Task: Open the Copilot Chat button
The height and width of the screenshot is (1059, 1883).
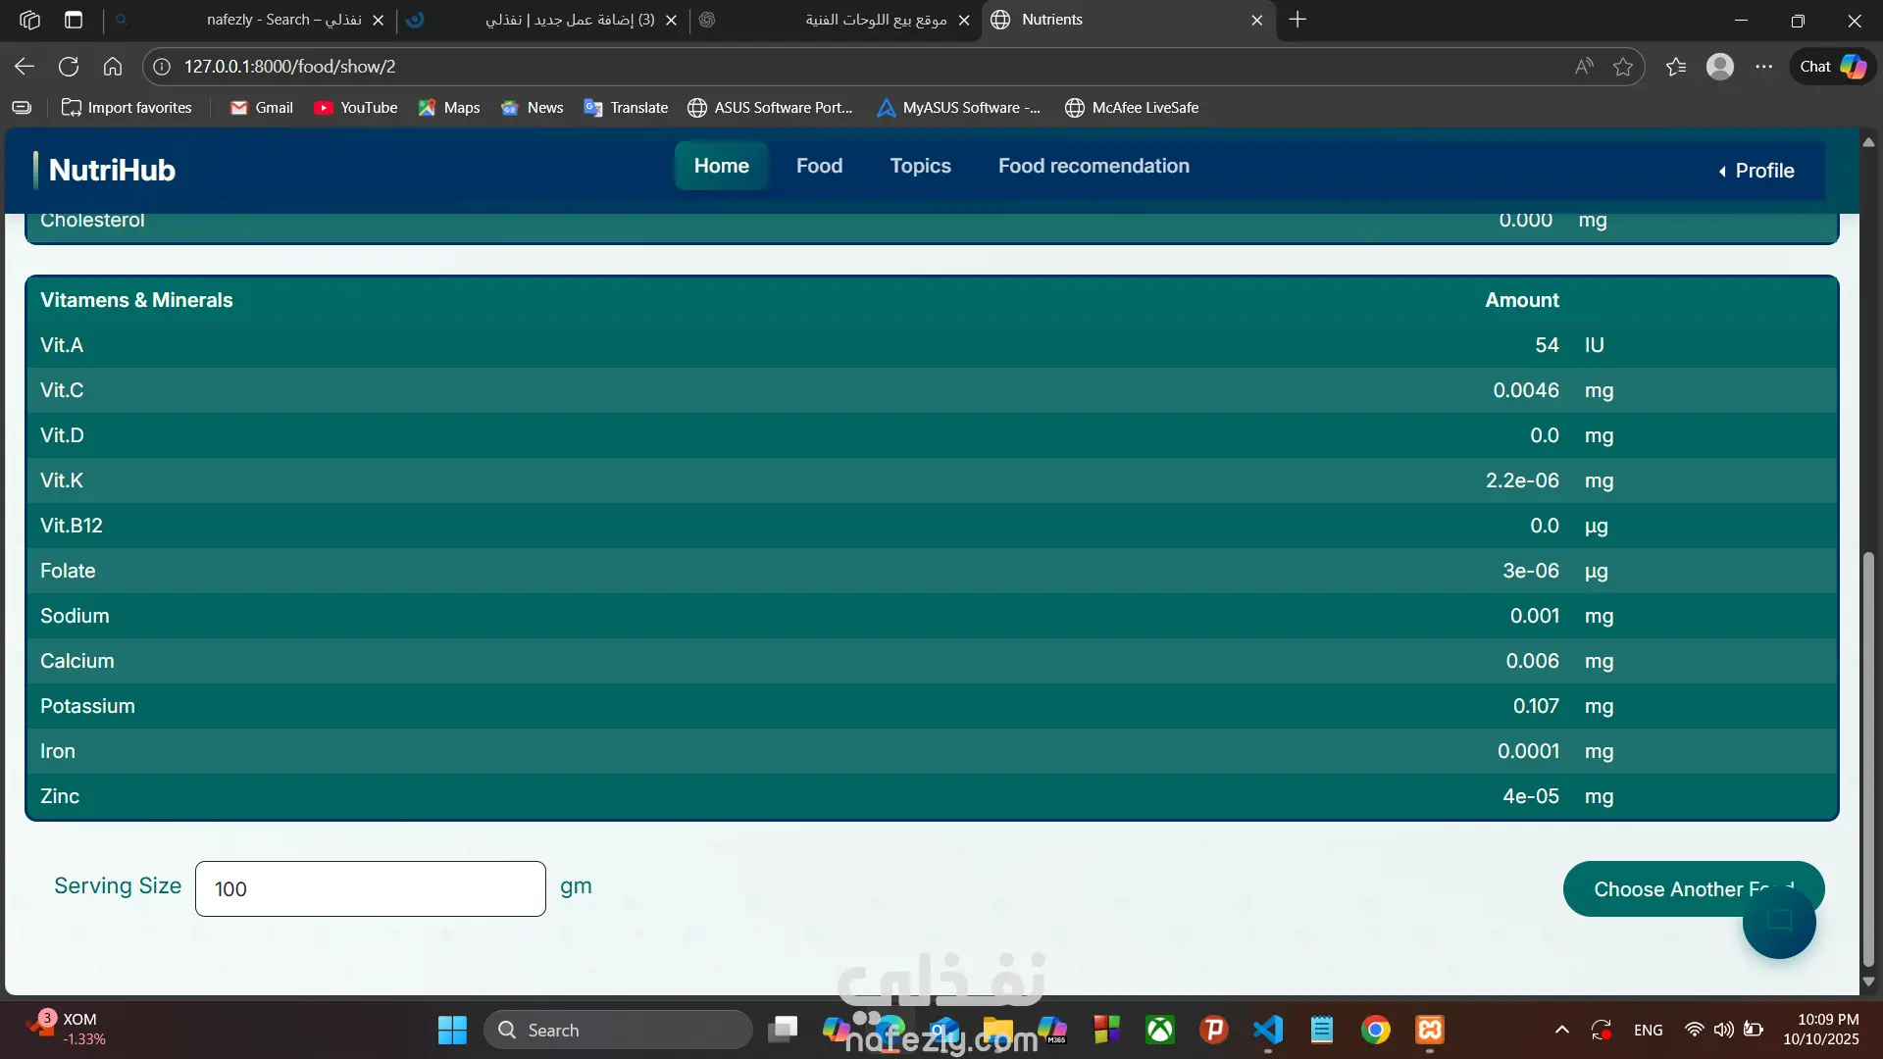Action: point(1832,67)
